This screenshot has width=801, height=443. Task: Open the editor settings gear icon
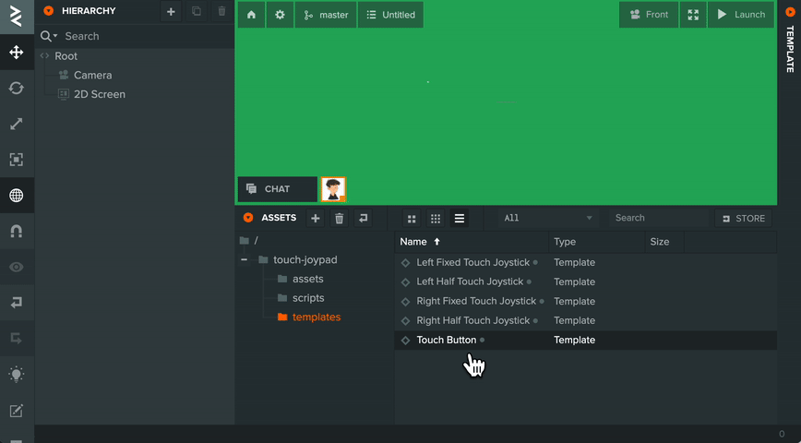coord(280,15)
